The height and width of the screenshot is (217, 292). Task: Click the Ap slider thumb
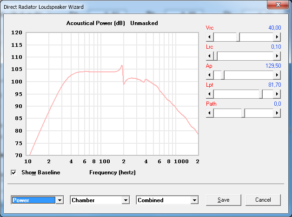click(223, 75)
